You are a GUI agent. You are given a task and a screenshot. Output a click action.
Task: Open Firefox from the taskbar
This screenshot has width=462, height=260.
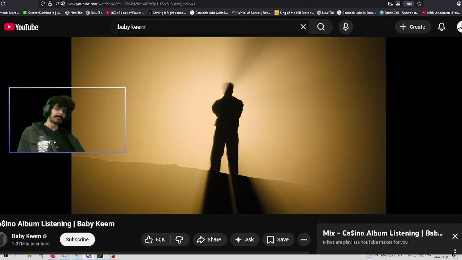(x=53, y=256)
